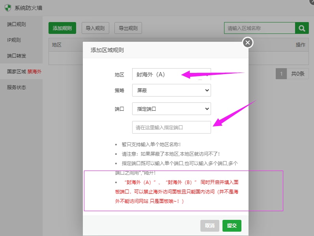
Task: Submit the rule with 提交 button
Action: click(232, 225)
